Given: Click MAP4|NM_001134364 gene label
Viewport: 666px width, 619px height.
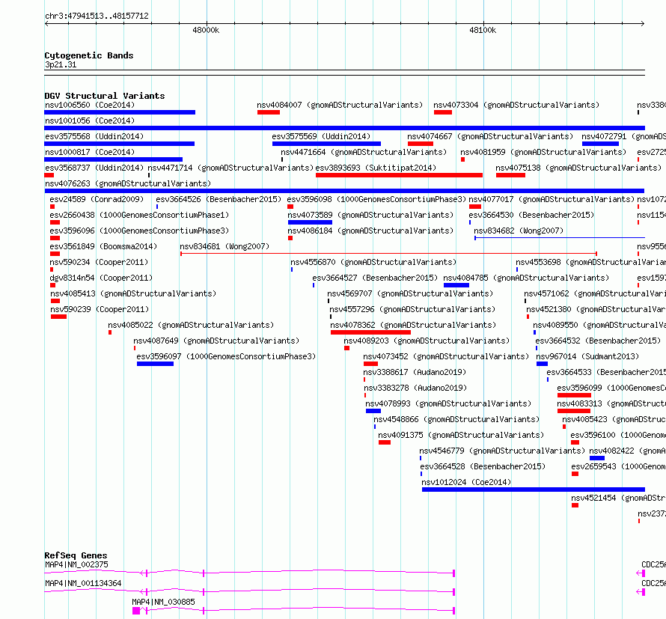Looking at the screenshot, I should [x=83, y=583].
